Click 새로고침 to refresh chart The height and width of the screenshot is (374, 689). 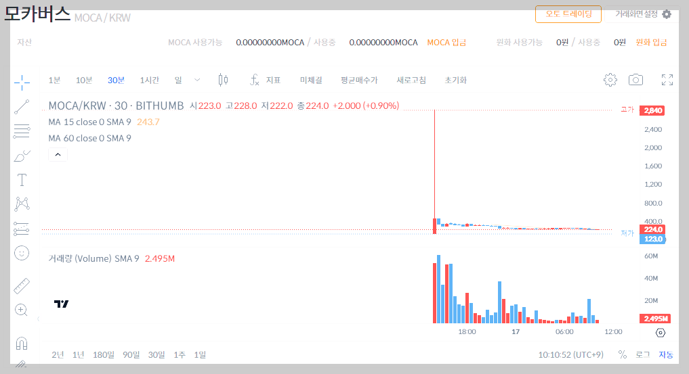[x=411, y=80]
